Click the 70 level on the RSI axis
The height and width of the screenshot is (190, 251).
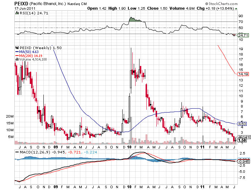(x=241, y=22)
